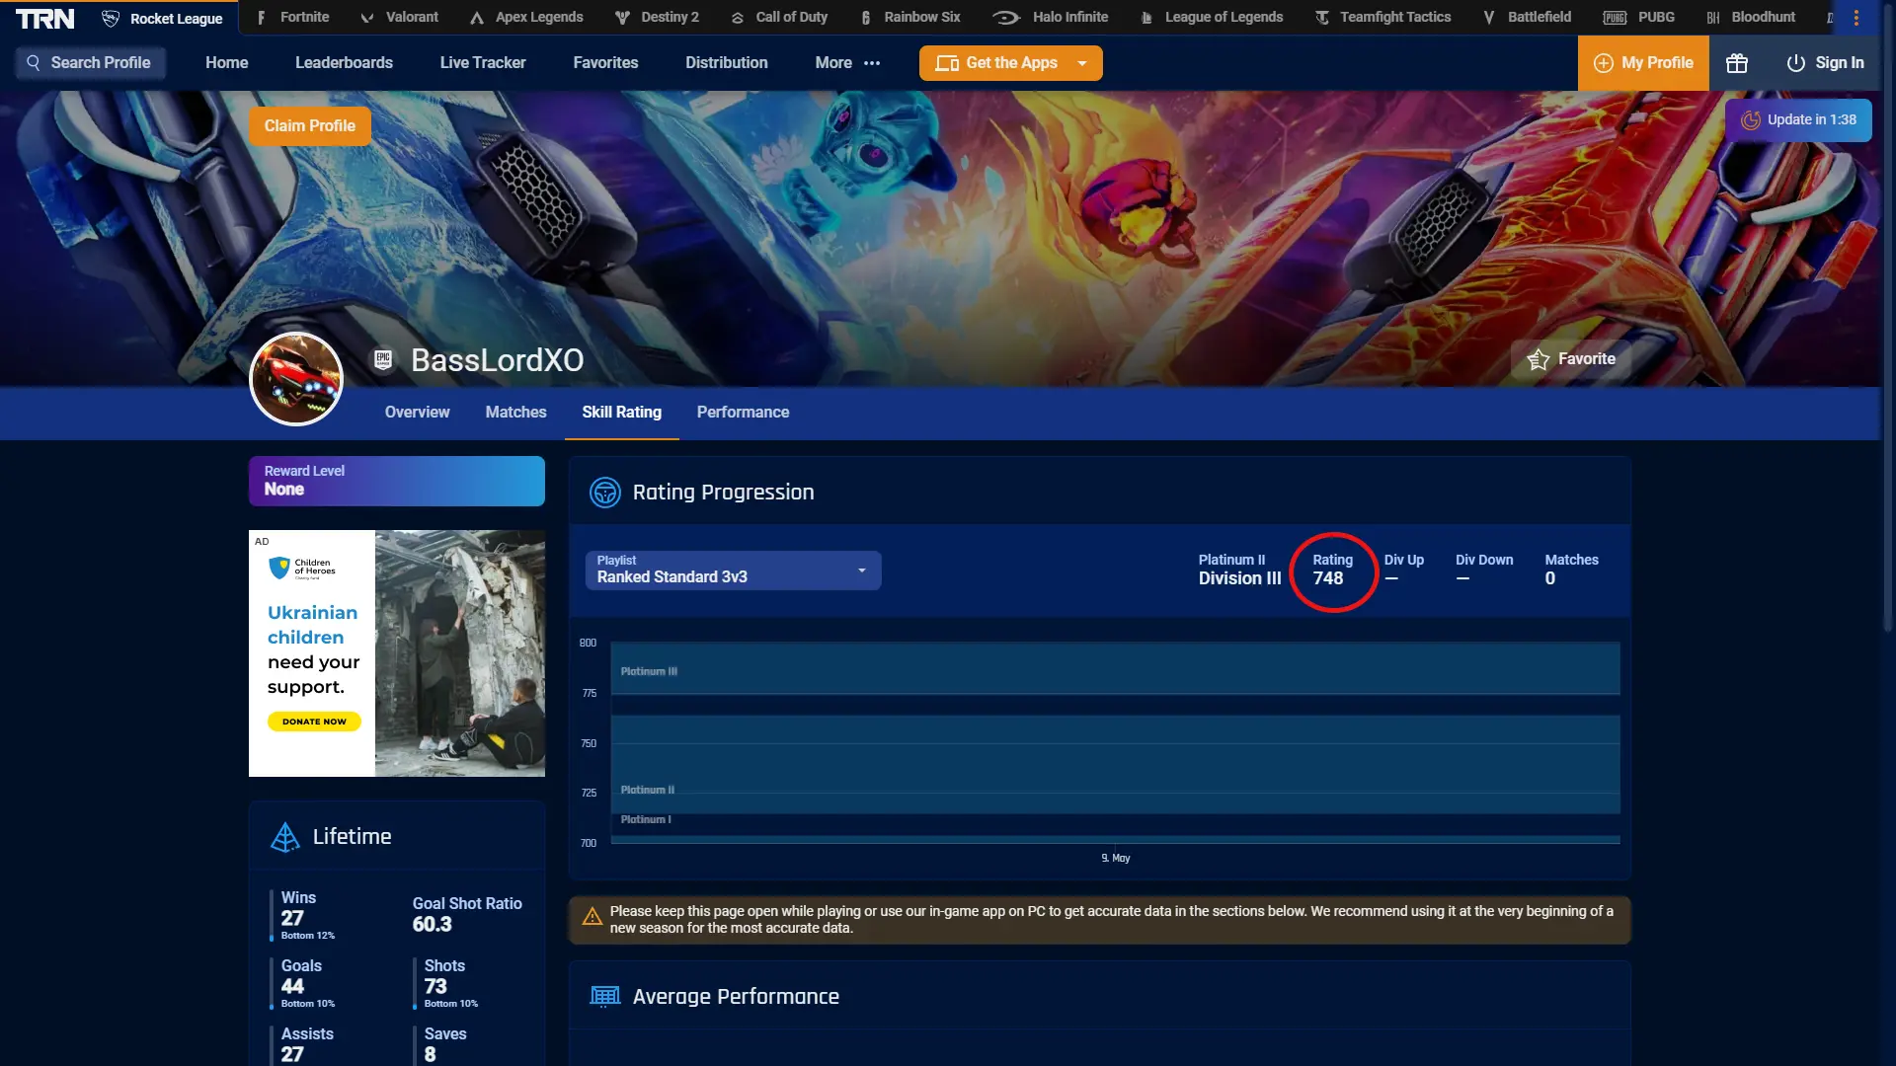Click the Performance tab
This screenshot has height=1066, width=1896.
744,412
